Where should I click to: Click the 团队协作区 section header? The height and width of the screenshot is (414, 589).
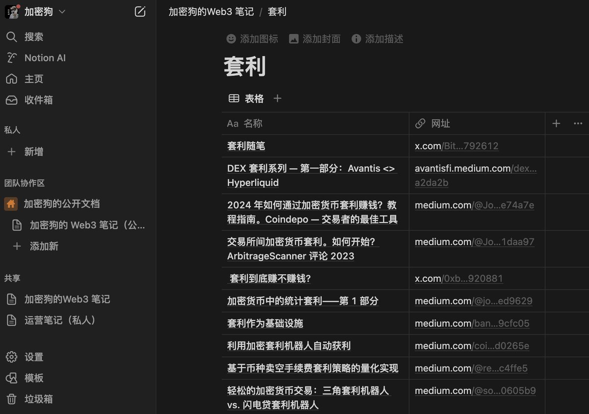coord(25,183)
